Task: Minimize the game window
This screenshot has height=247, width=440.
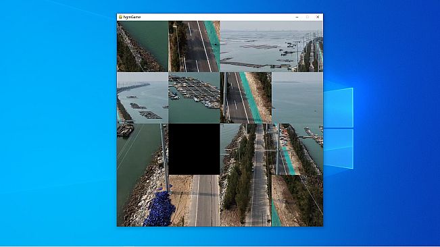Action: point(297,17)
